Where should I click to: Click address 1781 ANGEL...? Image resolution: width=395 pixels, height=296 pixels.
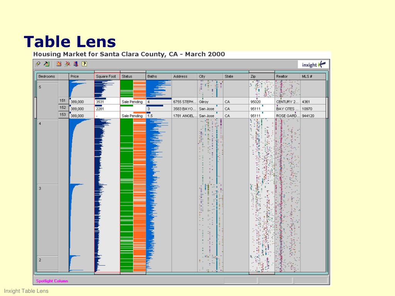[185, 116]
